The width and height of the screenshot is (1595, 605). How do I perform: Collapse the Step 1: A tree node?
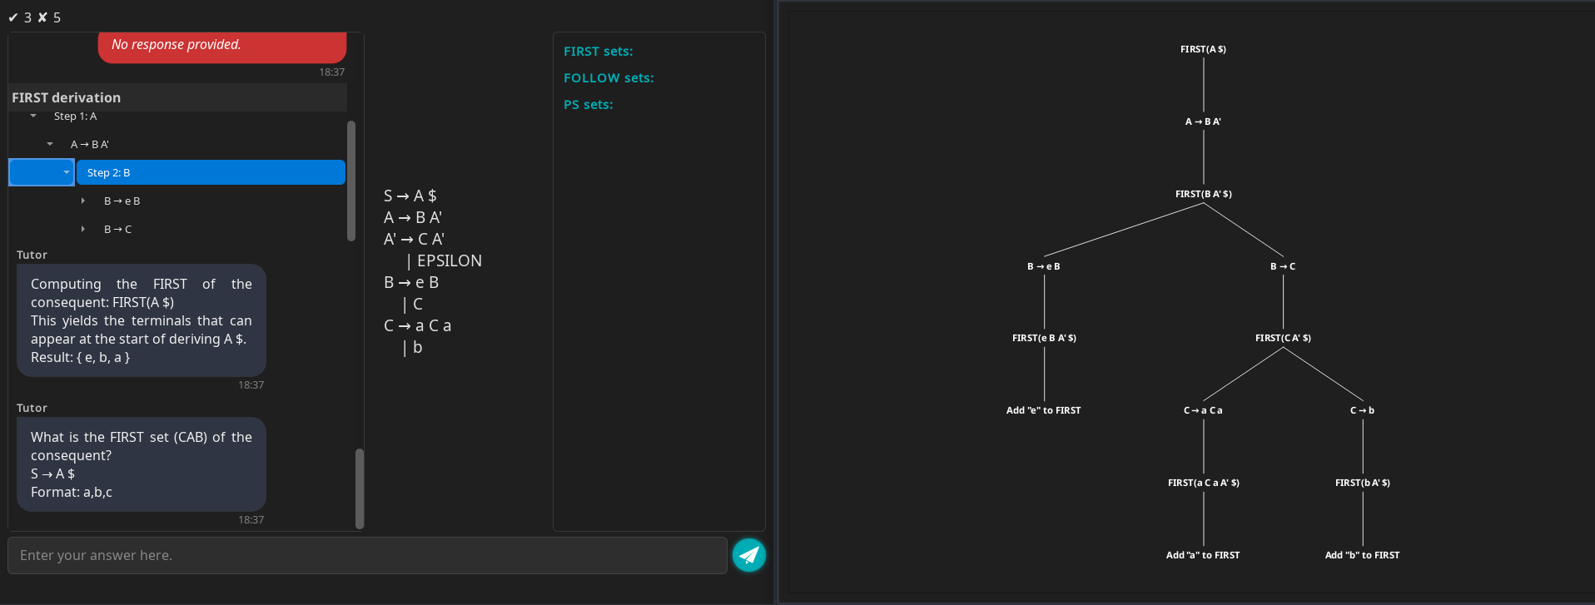pyautogui.click(x=33, y=117)
